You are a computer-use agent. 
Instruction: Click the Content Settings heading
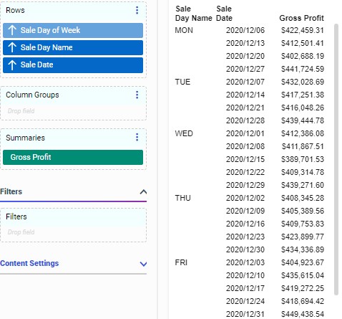29,263
